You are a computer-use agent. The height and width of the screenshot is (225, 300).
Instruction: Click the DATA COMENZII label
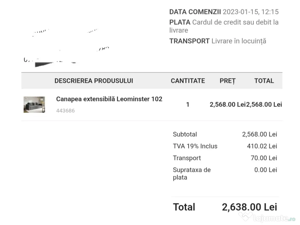[x=195, y=12]
